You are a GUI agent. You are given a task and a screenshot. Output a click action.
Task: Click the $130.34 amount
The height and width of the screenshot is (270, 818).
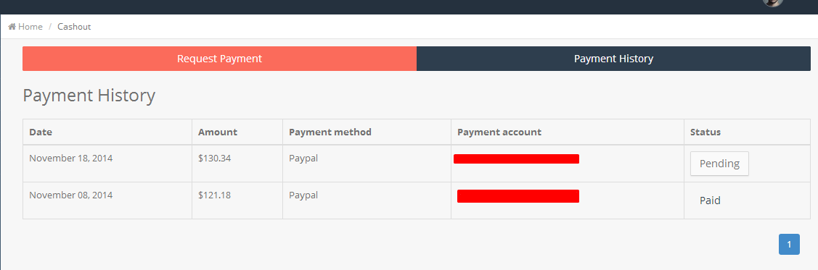[214, 158]
